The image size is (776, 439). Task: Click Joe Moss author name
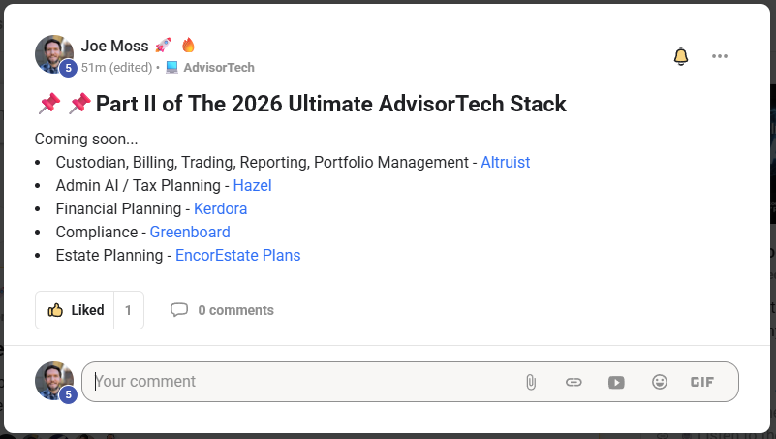pos(115,46)
